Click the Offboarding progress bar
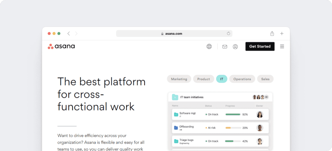 233,128
